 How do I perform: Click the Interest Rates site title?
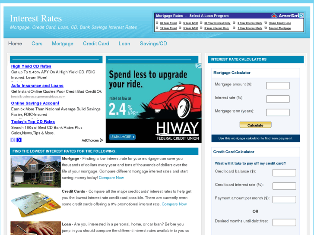(x=36, y=19)
